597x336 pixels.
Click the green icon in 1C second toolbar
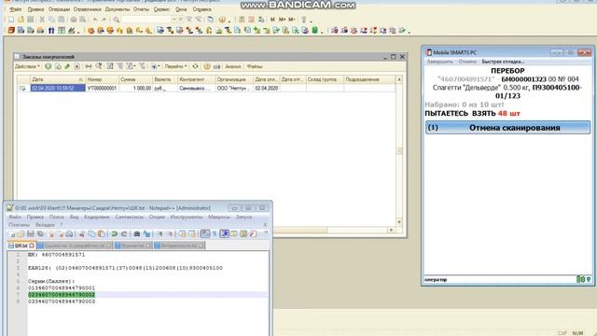pos(315,31)
